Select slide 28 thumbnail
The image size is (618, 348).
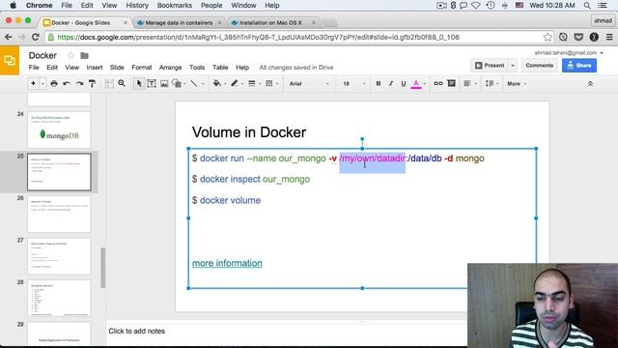(59, 299)
